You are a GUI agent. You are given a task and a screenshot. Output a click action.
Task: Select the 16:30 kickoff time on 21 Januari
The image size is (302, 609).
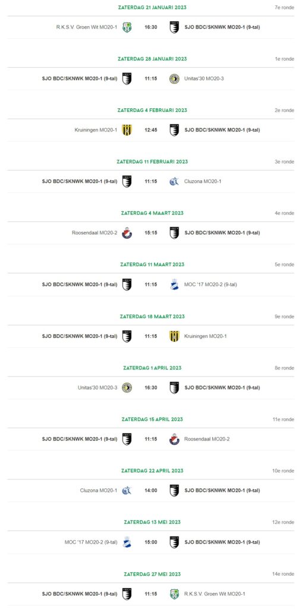pos(151,27)
